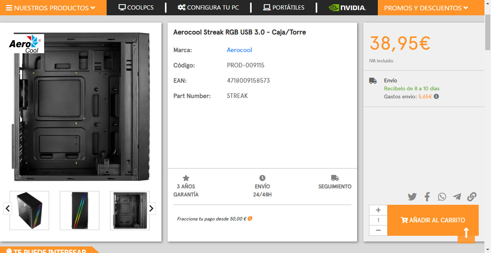Expand Nuestros Productos menu
Viewport: 491px width, 253px height.
coord(51,8)
